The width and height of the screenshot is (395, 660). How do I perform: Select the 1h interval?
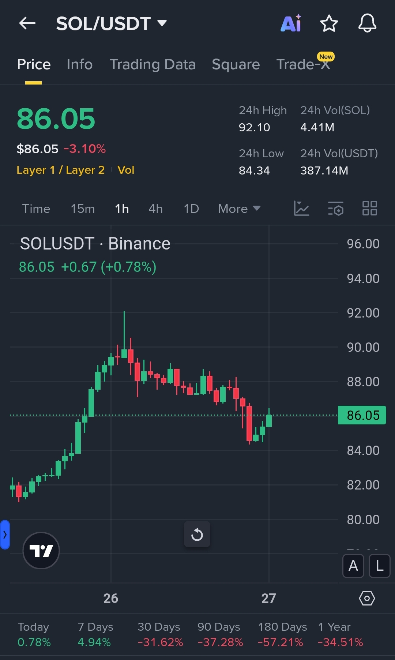(122, 209)
